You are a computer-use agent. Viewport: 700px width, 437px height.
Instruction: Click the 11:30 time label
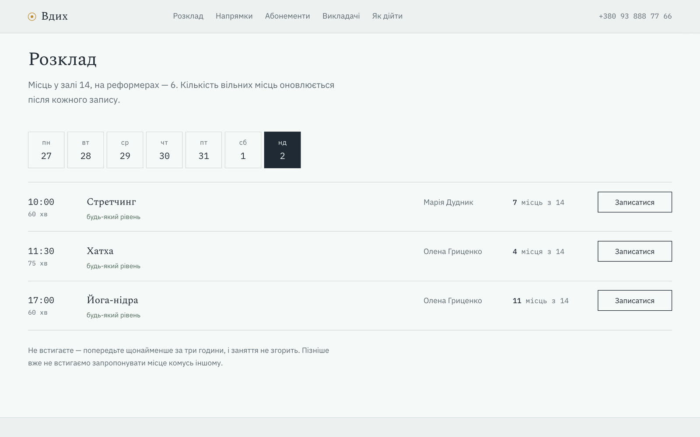(41, 251)
